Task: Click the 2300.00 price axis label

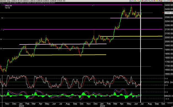Action: 169,17
